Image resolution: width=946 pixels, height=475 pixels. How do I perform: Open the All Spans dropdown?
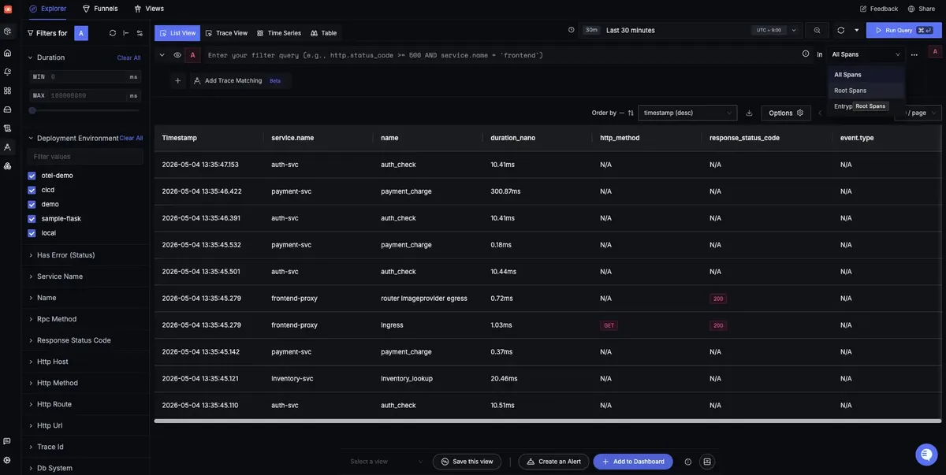[x=866, y=54]
